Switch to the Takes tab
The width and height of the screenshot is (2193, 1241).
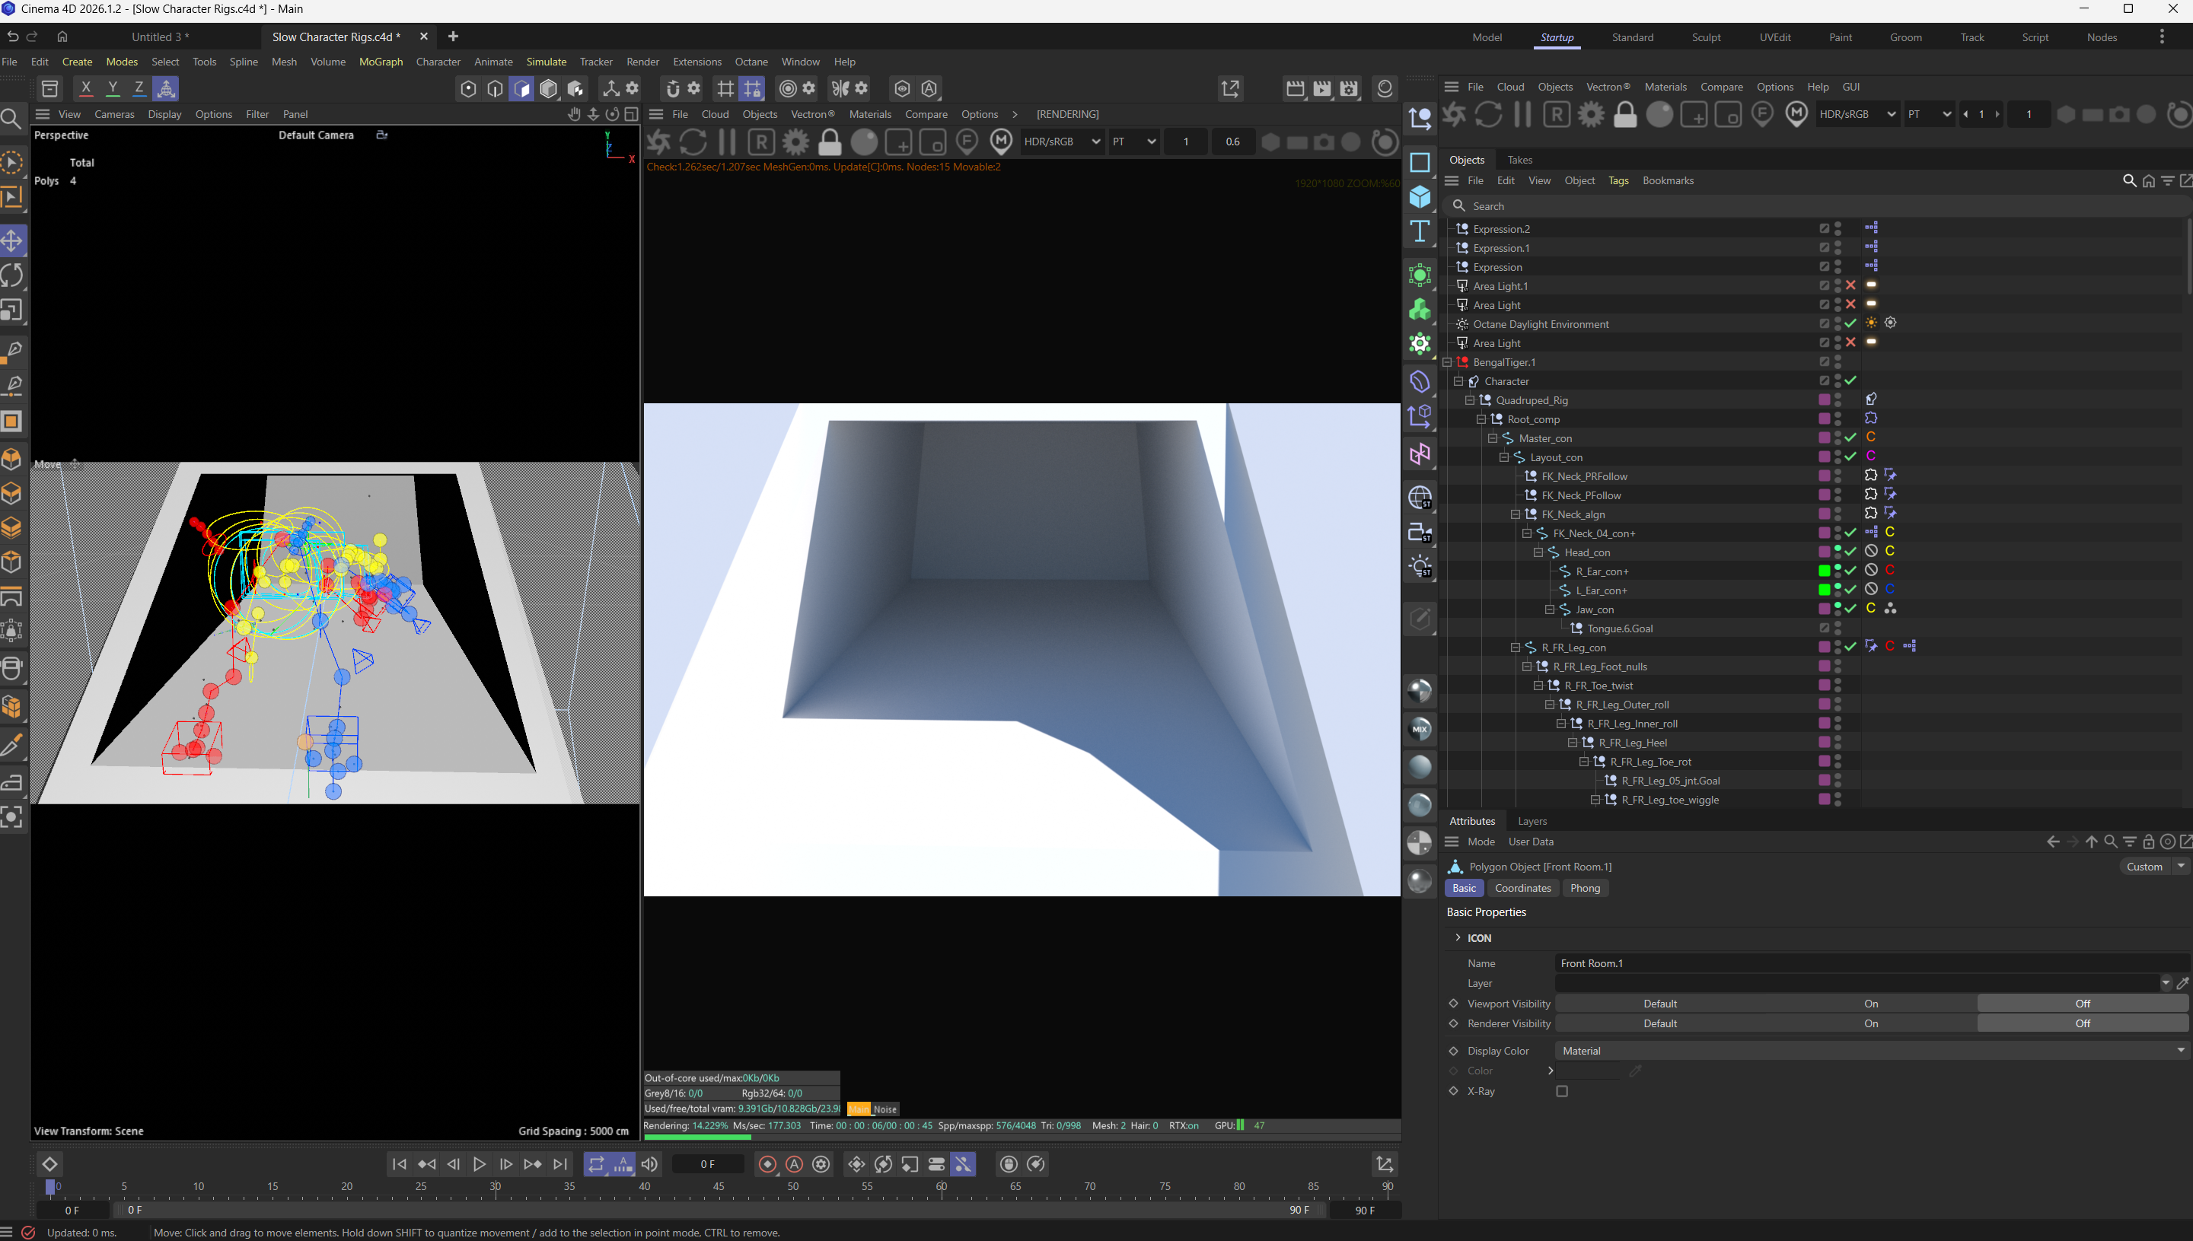pyautogui.click(x=1519, y=161)
